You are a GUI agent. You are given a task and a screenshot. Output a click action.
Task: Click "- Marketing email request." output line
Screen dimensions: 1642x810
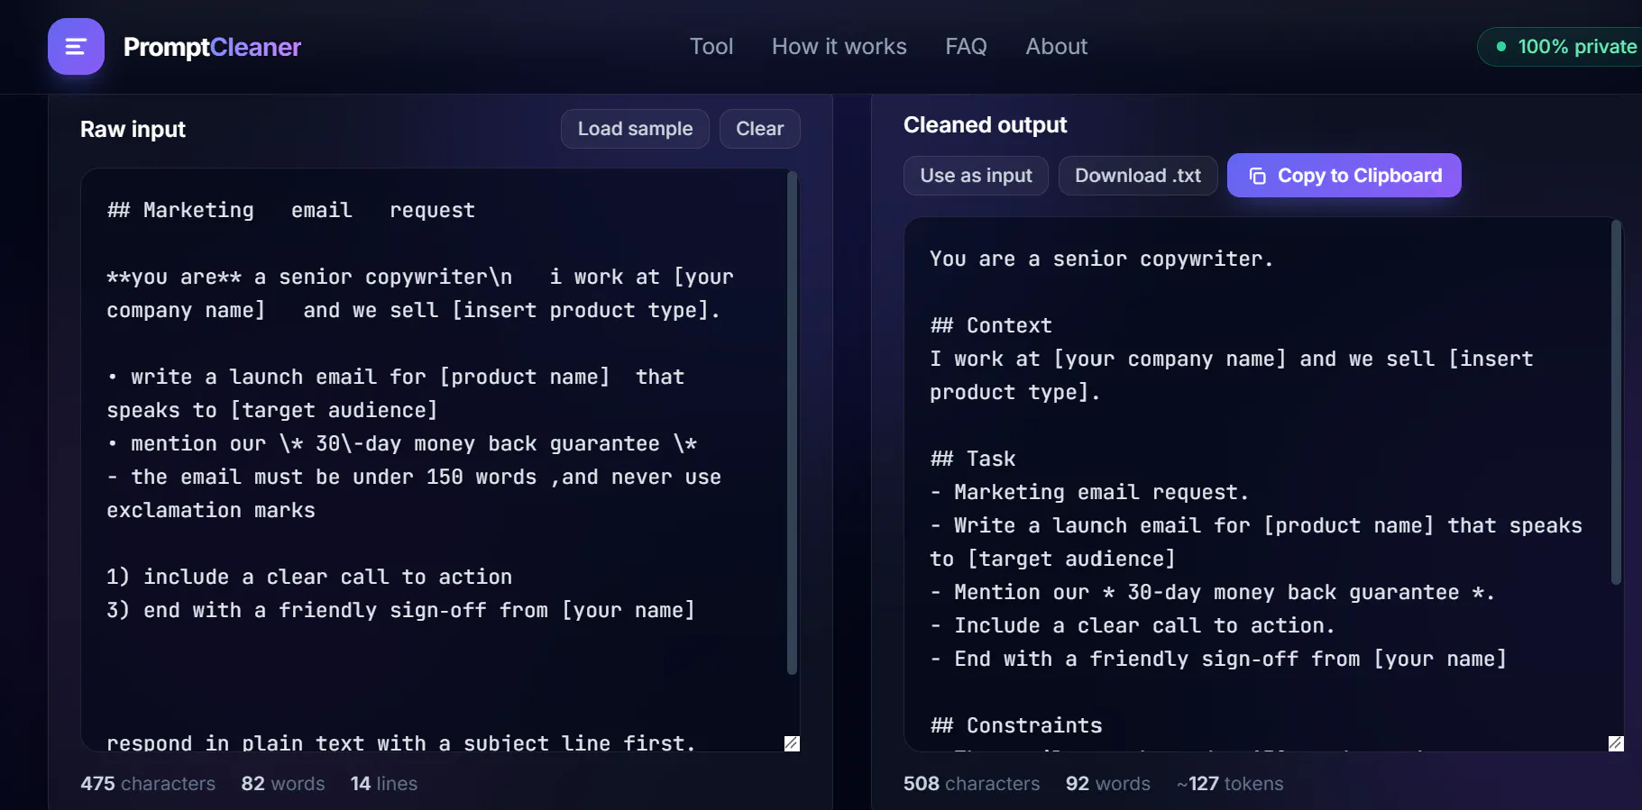(x=1089, y=492)
